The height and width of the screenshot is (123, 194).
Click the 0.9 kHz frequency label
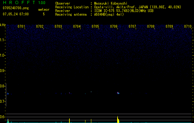[x=2, y=71]
